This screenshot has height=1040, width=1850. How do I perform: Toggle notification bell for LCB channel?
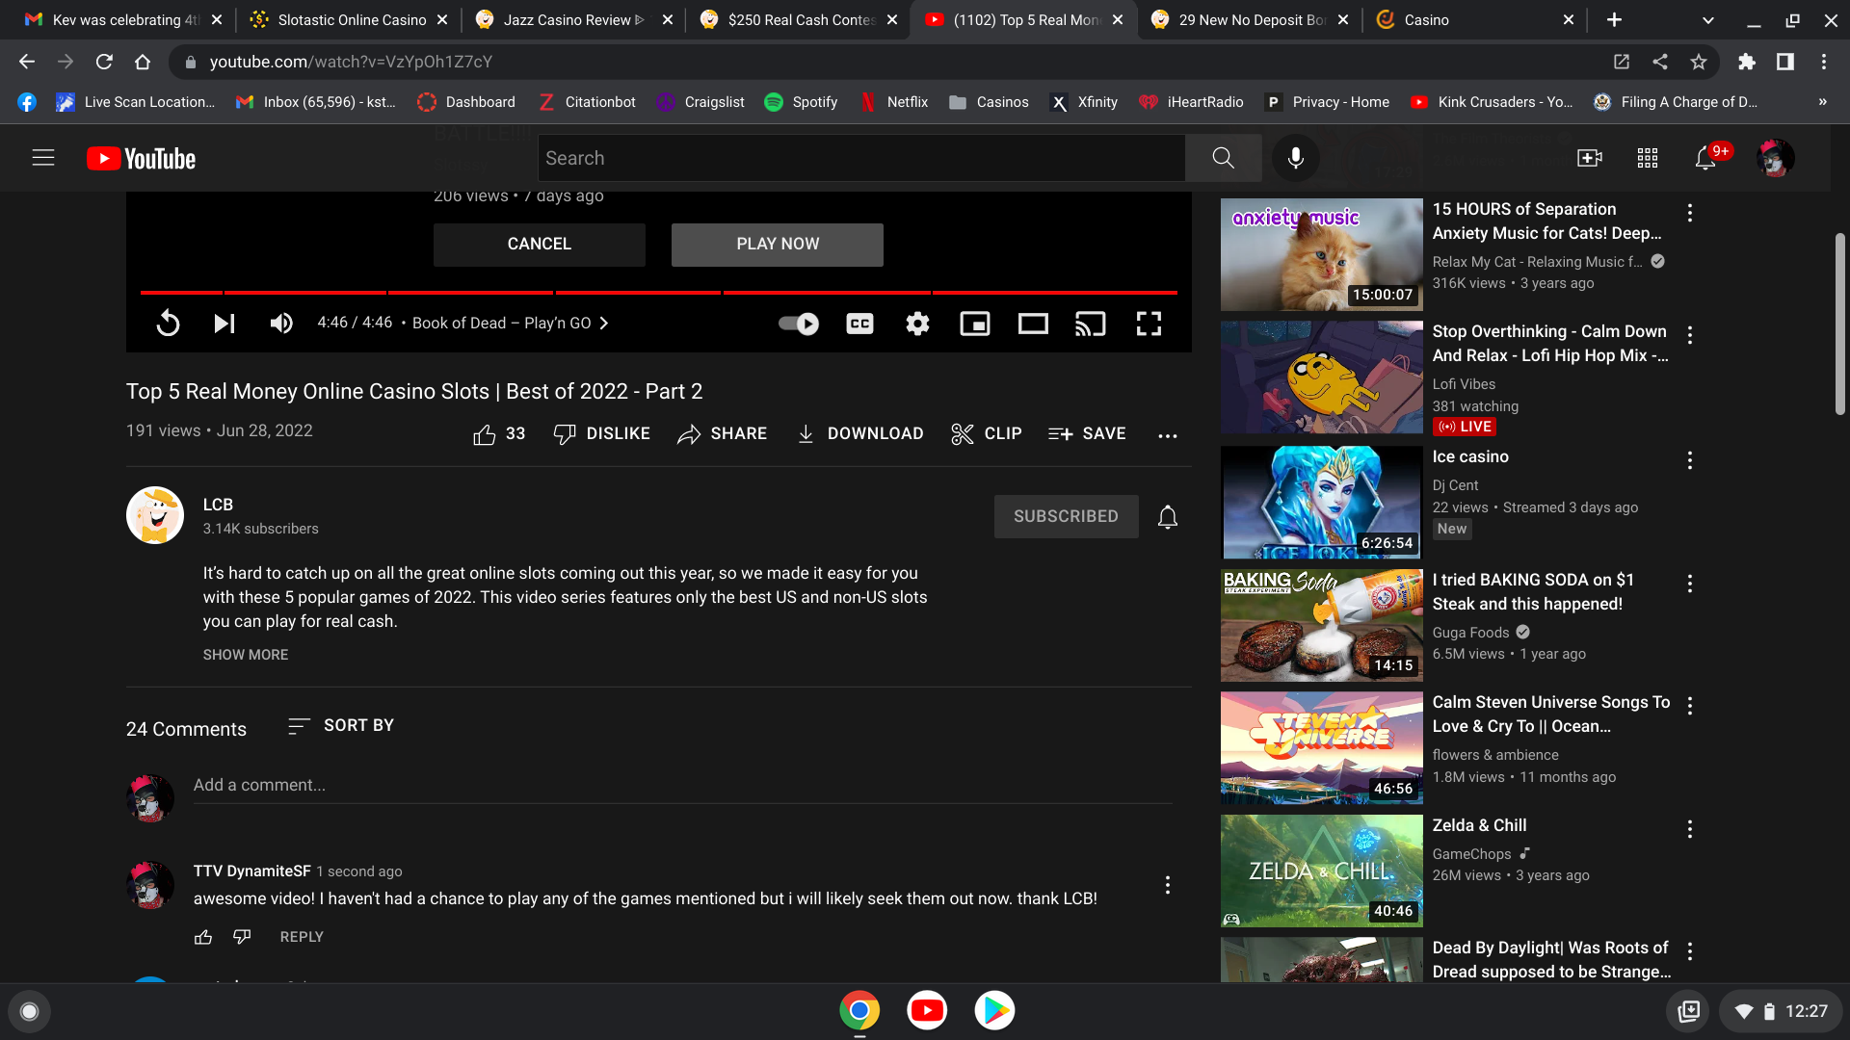1168,517
